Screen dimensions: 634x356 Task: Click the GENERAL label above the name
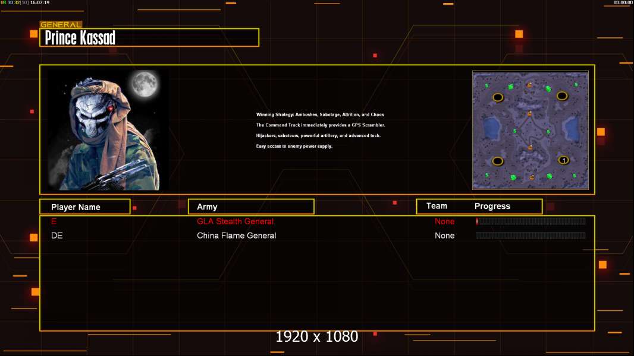click(61, 24)
